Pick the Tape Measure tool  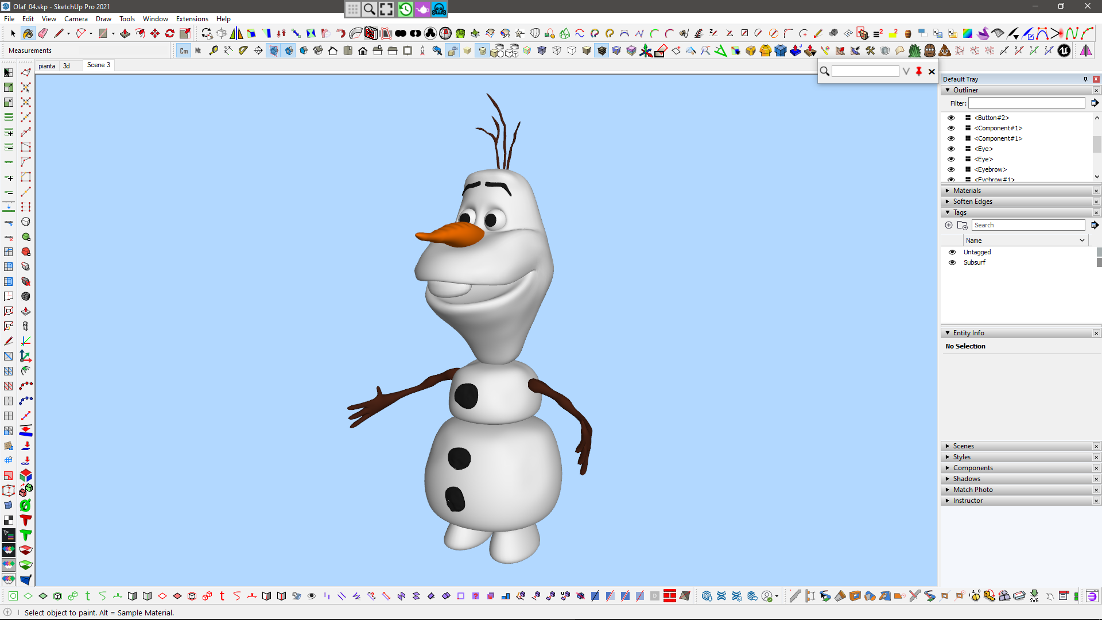214,51
